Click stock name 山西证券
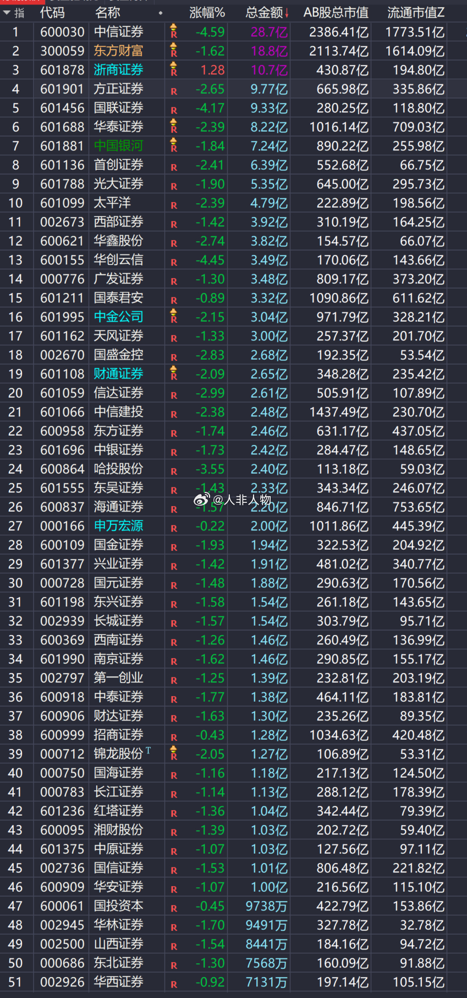Image resolution: width=467 pixels, height=998 pixels. coord(118,944)
